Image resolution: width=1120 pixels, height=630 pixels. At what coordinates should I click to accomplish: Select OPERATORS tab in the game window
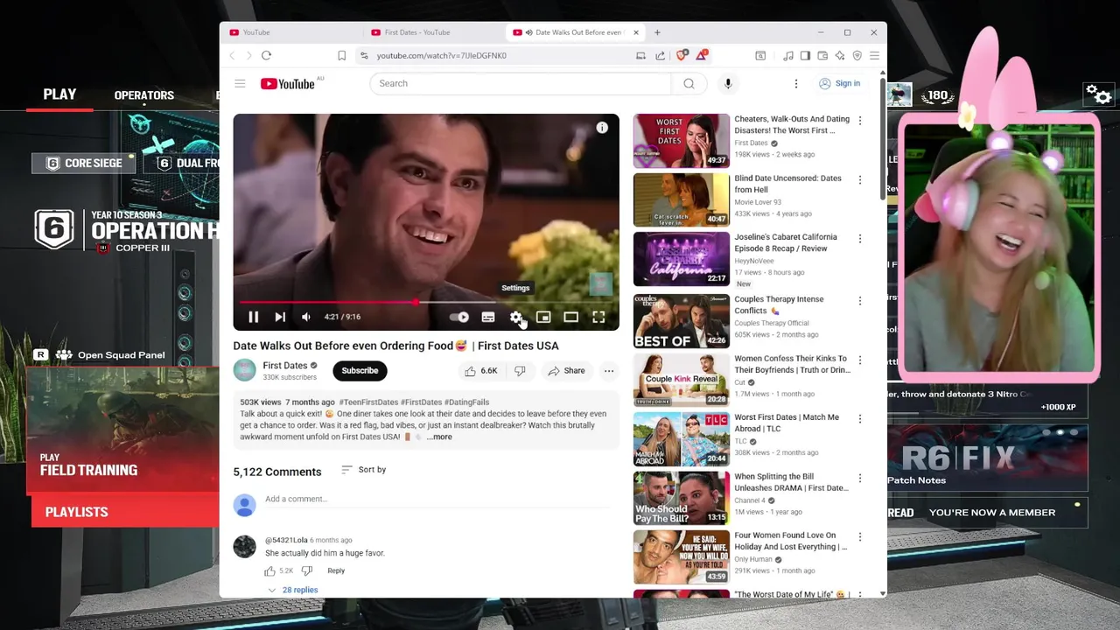click(143, 95)
